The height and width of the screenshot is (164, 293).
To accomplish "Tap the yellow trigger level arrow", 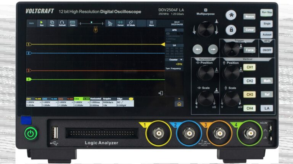I will 163,44.
